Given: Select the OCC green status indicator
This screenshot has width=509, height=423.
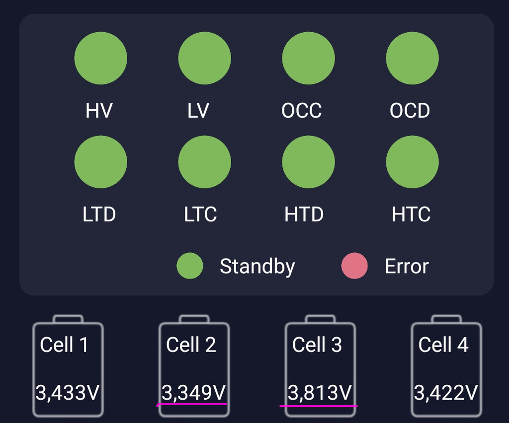Looking at the screenshot, I should pyautogui.click(x=308, y=58).
